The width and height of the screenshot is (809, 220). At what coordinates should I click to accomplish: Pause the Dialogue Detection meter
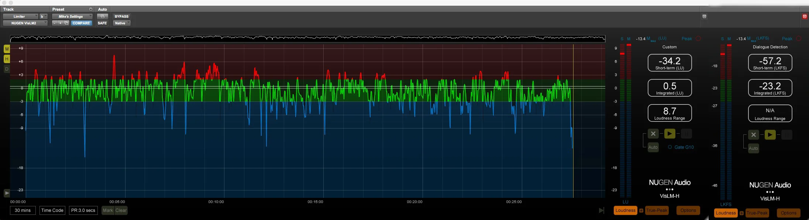[786, 135]
